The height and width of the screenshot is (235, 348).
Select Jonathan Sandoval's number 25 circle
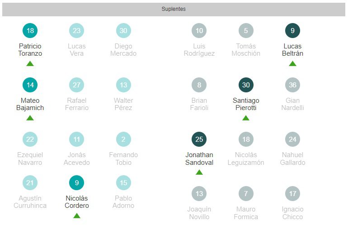click(199, 139)
